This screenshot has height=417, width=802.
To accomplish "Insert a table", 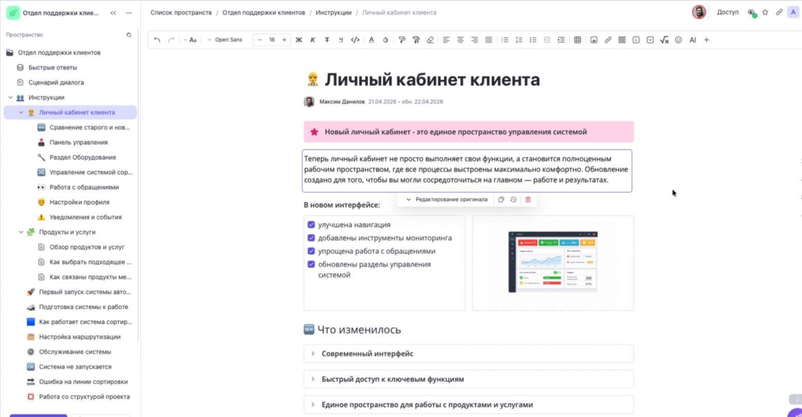I will (x=577, y=40).
